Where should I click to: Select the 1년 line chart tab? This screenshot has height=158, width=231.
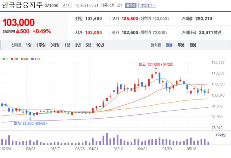click(67, 45)
